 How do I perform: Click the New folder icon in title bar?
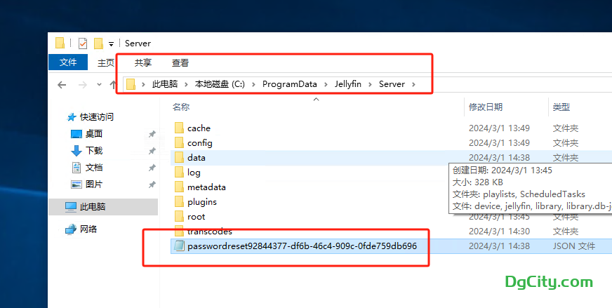tap(98, 43)
